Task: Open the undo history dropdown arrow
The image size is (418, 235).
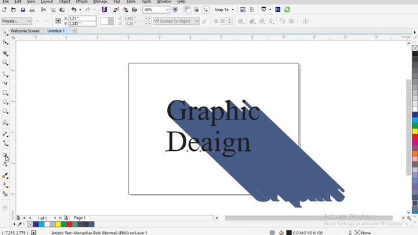Action: [80, 10]
